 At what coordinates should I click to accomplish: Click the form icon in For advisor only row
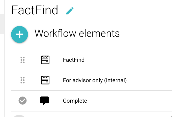45,80
